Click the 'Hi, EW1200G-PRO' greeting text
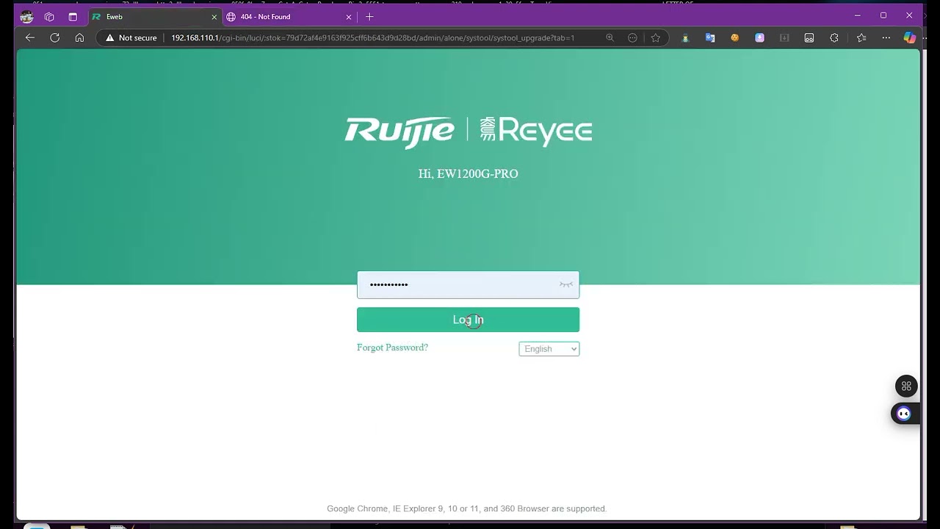 click(469, 174)
